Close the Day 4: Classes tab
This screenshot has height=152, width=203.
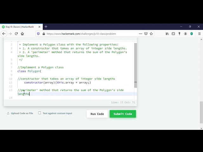39,27
